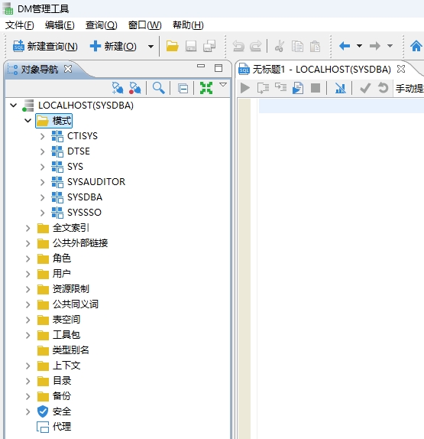The image size is (424, 439).
Task: Click the commit checkmark icon
Action: pyautogui.click(x=365, y=88)
